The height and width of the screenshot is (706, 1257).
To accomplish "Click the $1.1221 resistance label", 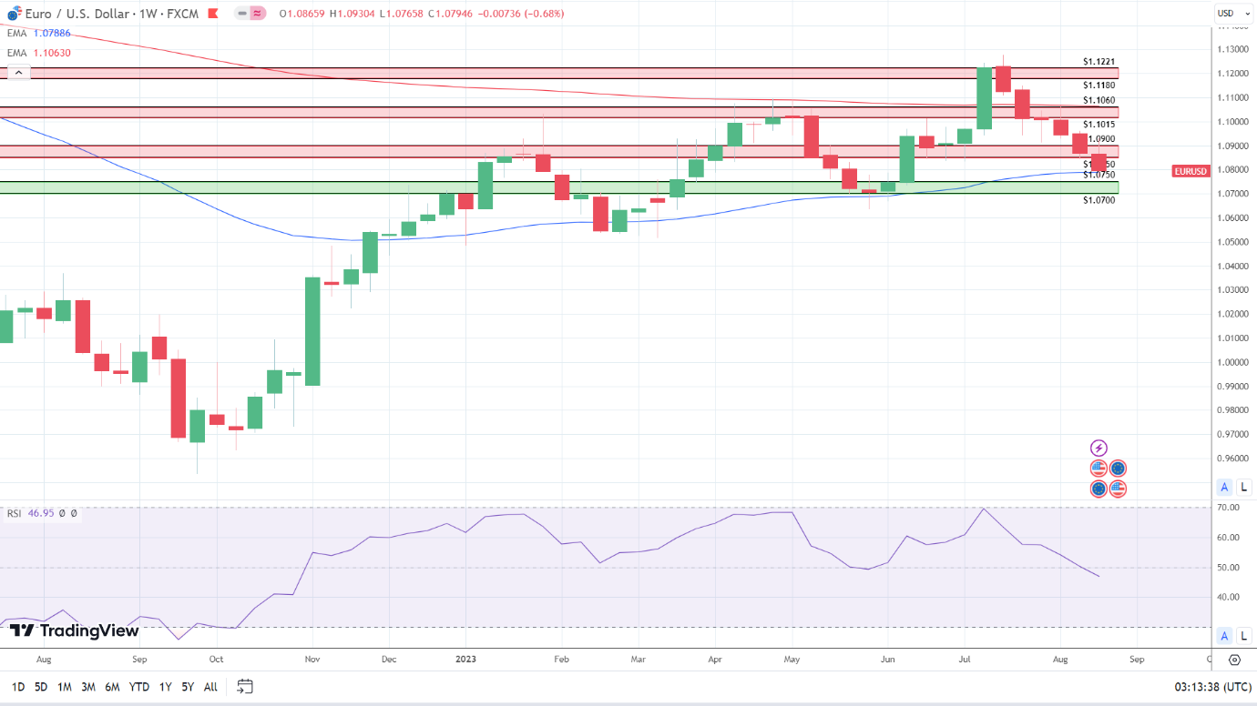I will point(1099,61).
